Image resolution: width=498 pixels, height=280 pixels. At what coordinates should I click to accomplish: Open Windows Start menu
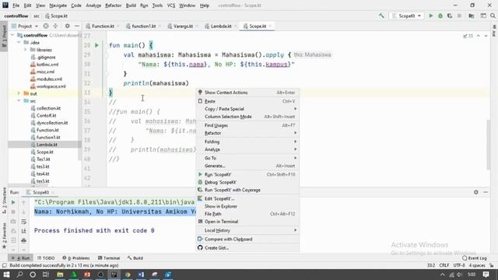6,275
